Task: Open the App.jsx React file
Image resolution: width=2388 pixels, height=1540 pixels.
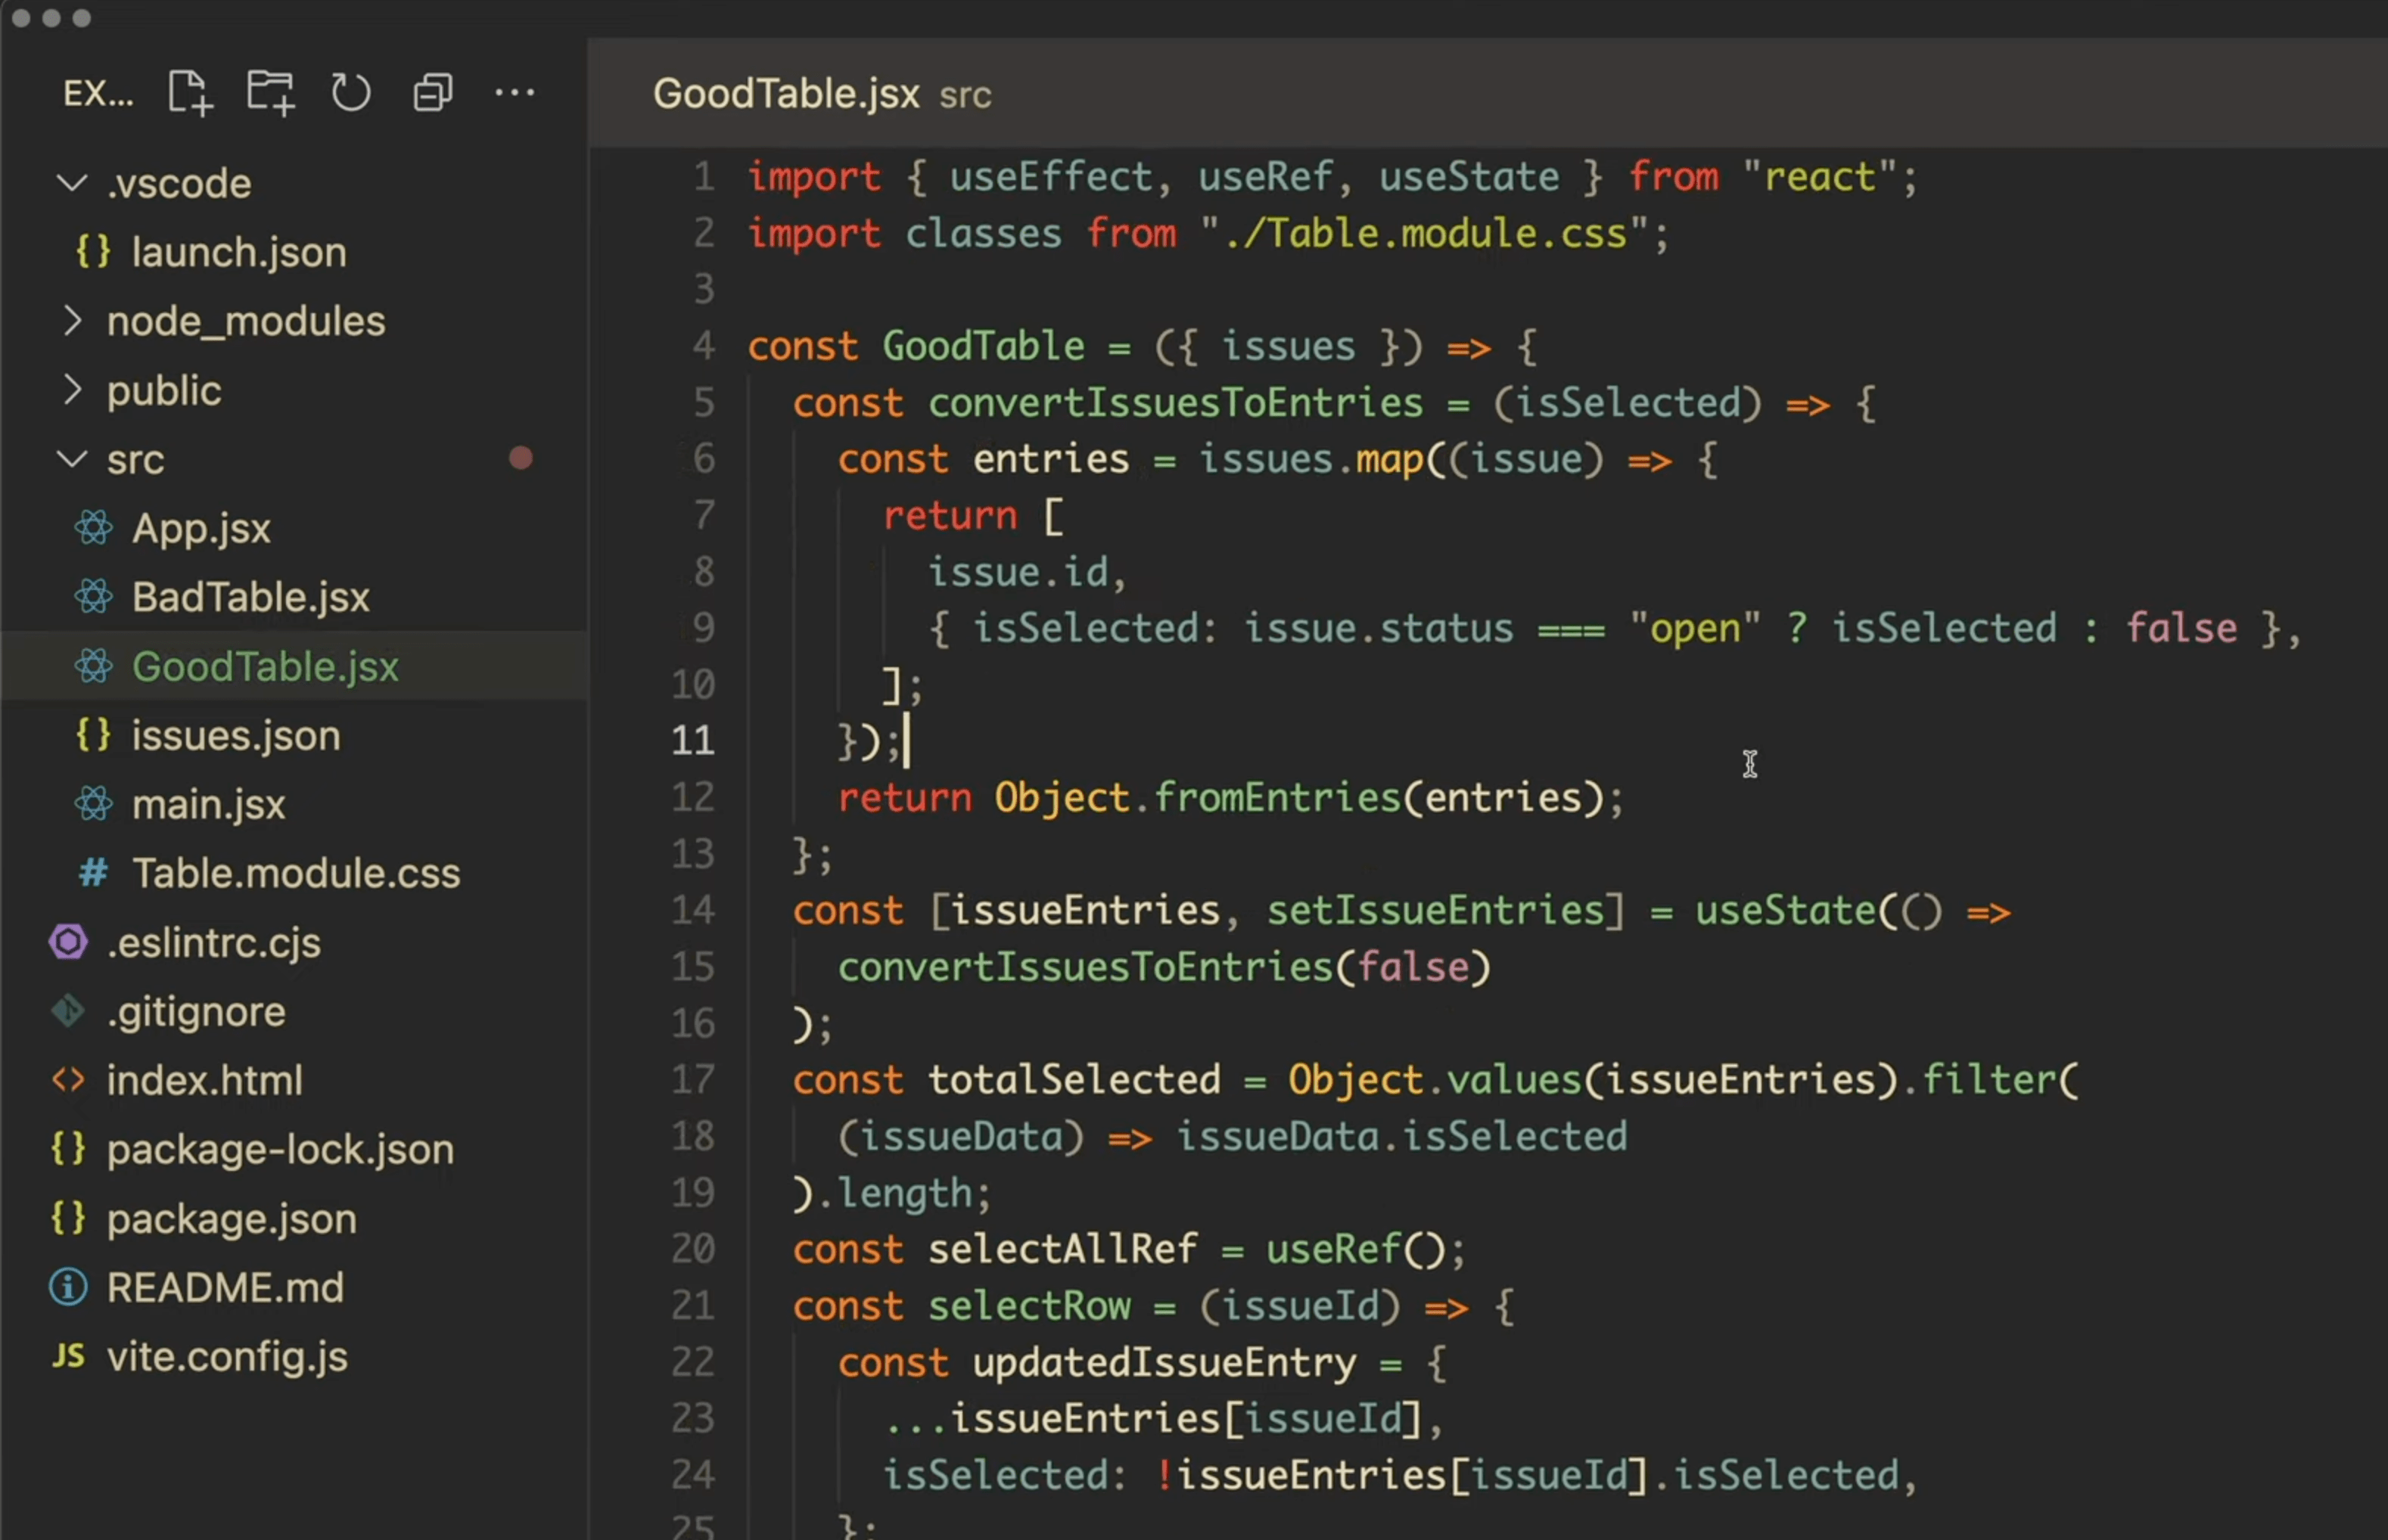Action: pyautogui.click(x=201, y=528)
